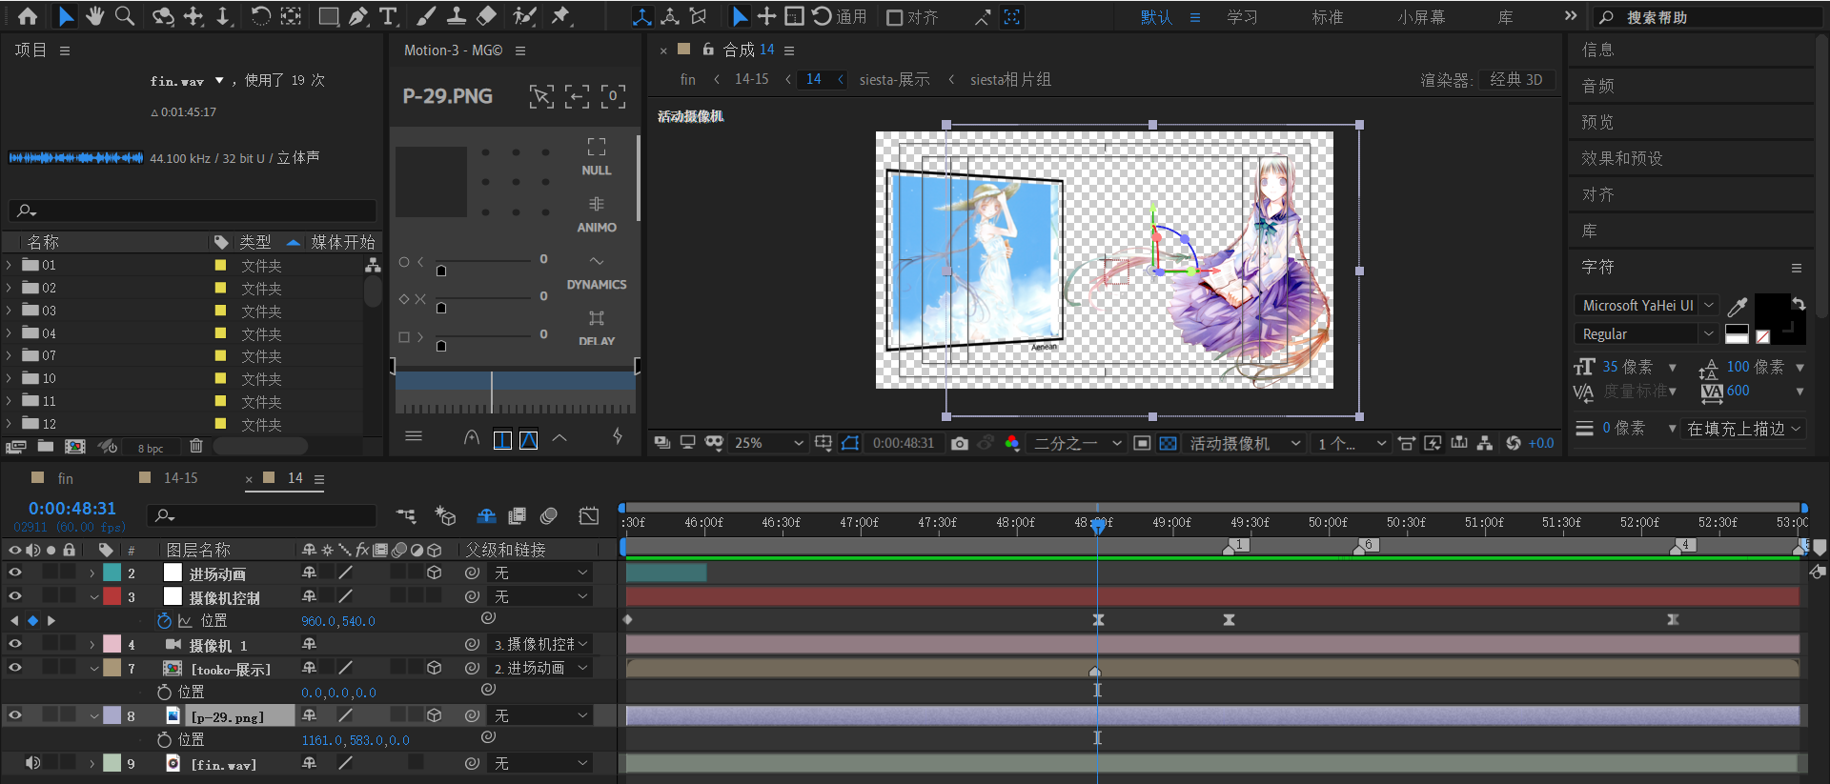Select the Rotation tool
The width and height of the screenshot is (1830, 784).
click(x=260, y=16)
